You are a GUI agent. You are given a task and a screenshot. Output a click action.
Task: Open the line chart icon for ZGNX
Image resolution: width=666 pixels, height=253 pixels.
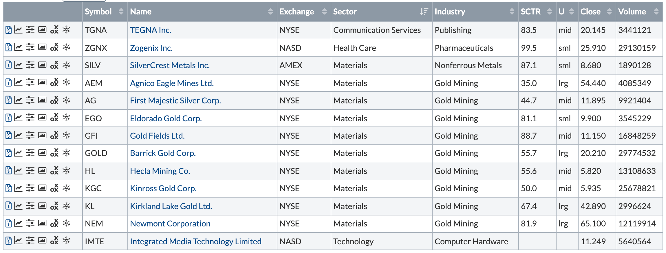18,47
